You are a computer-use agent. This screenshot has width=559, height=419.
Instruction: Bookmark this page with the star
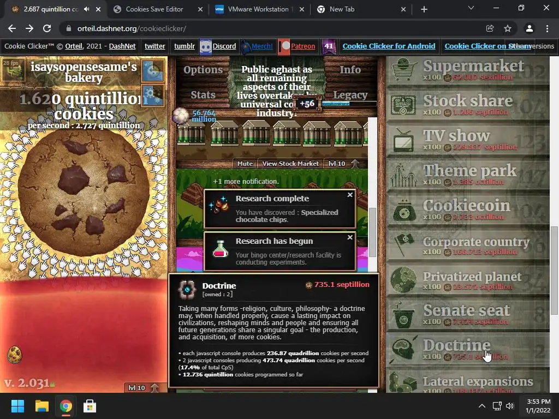(x=508, y=28)
